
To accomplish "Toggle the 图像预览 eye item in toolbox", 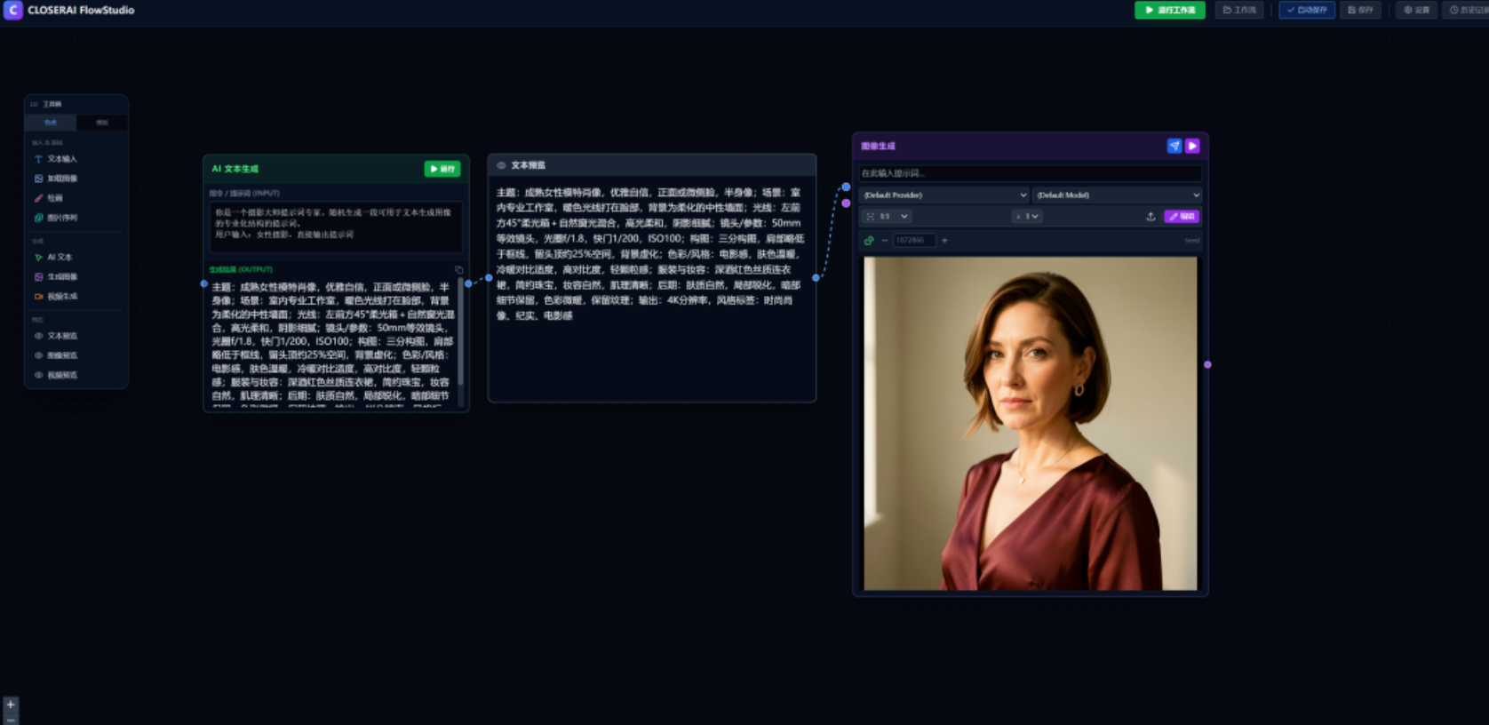I will click(60, 355).
